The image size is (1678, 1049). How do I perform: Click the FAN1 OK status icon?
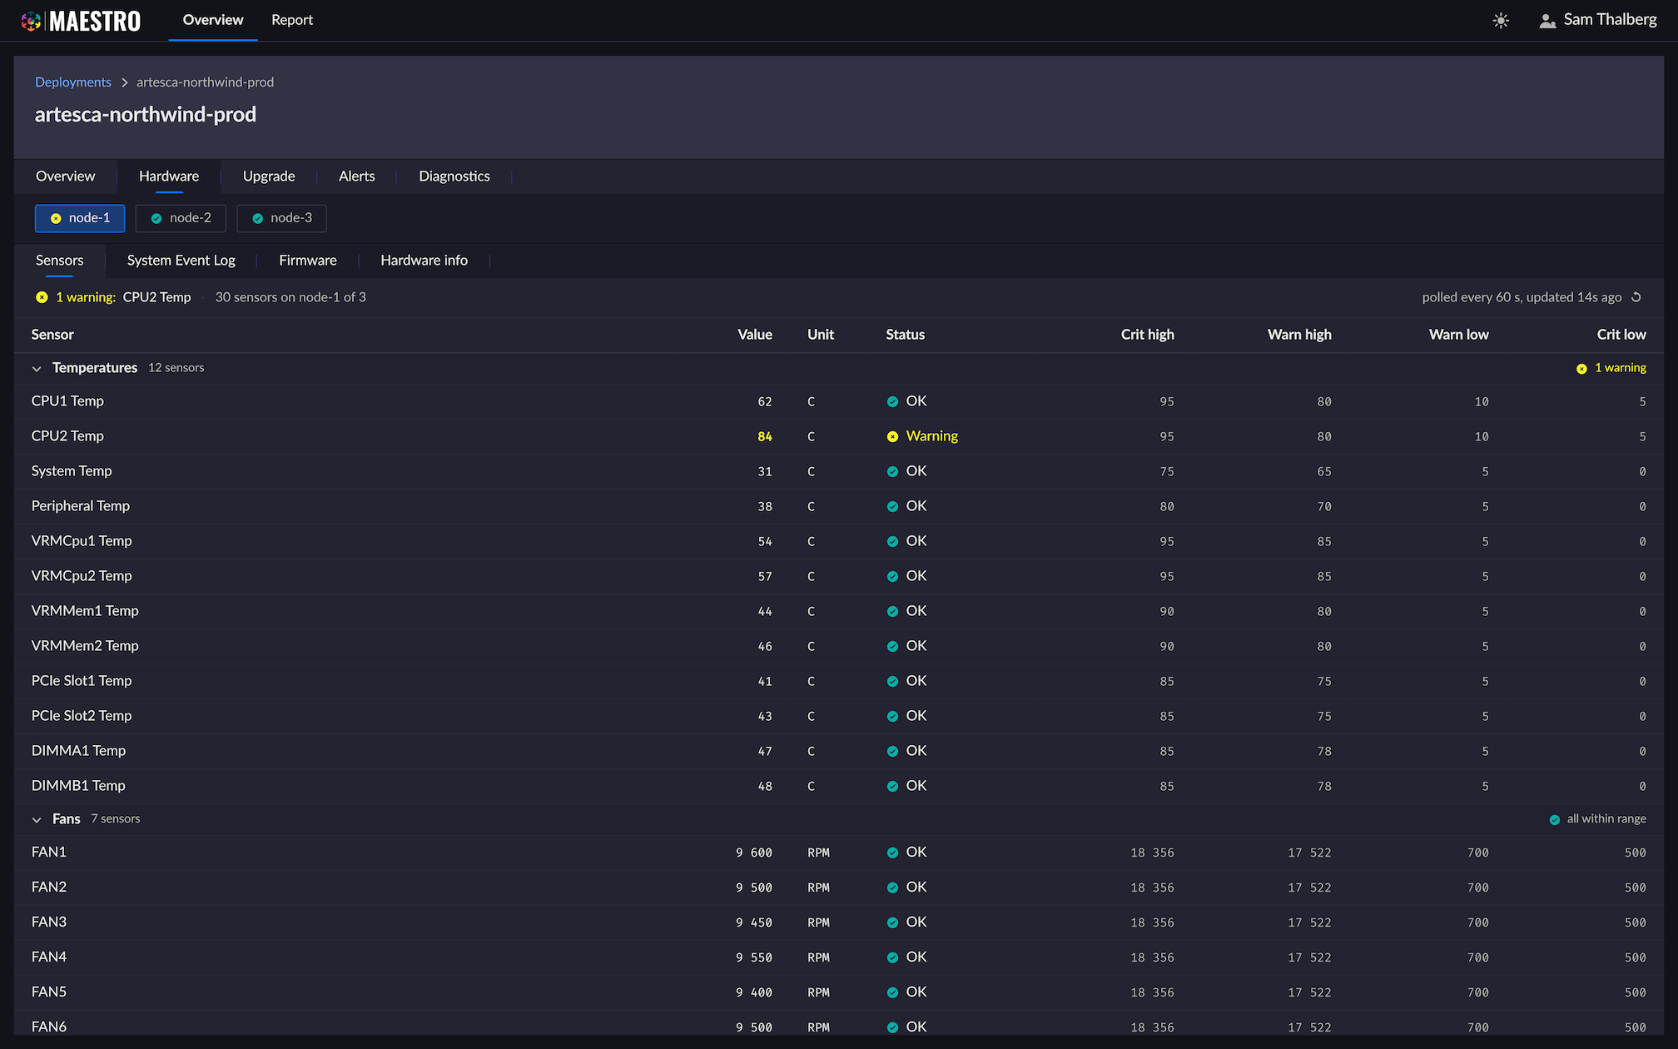(x=892, y=853)
